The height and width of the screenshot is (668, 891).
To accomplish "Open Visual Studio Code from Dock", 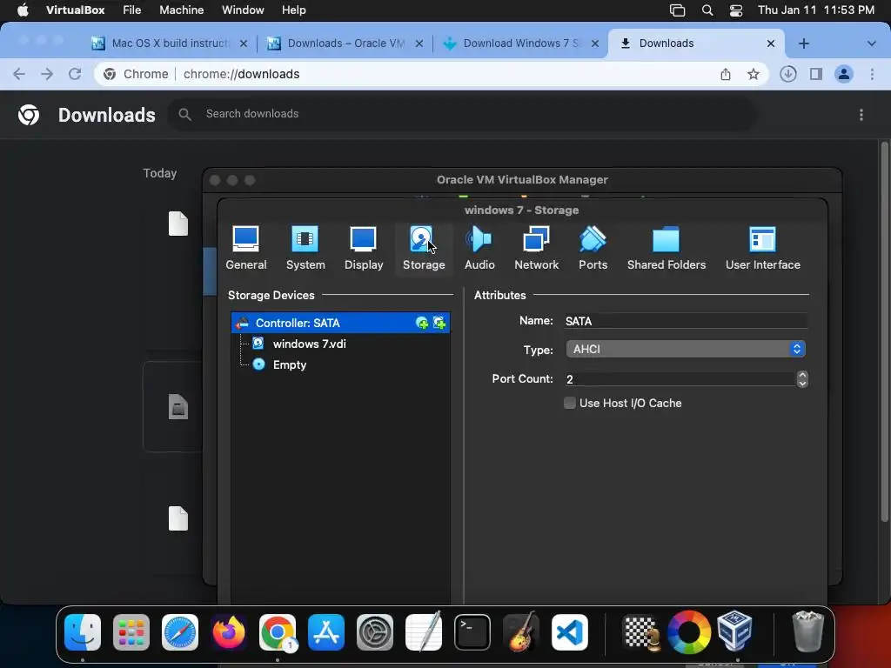I will [x=569, y=632].
